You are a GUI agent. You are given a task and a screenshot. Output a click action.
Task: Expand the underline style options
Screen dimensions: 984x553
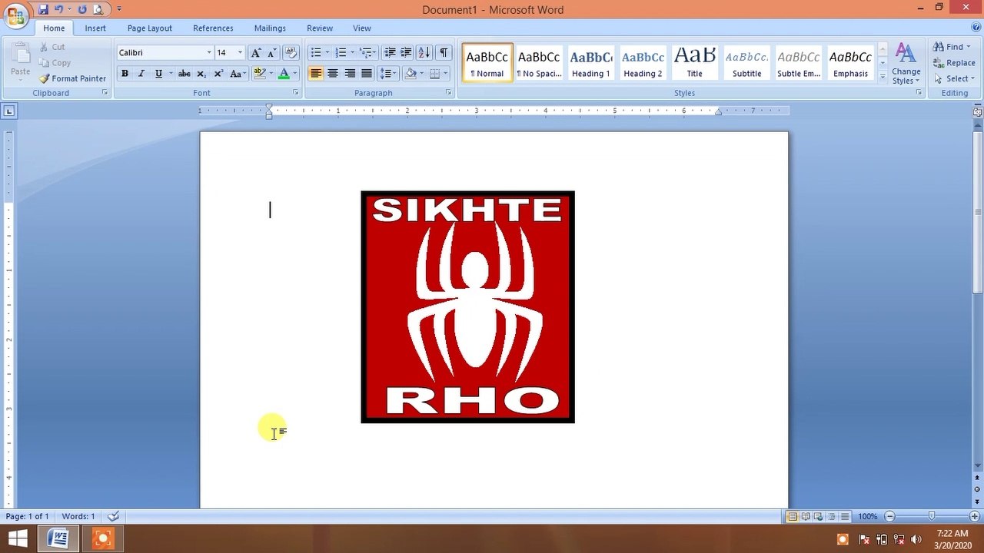pyautogui.click(x=171, y=74)
